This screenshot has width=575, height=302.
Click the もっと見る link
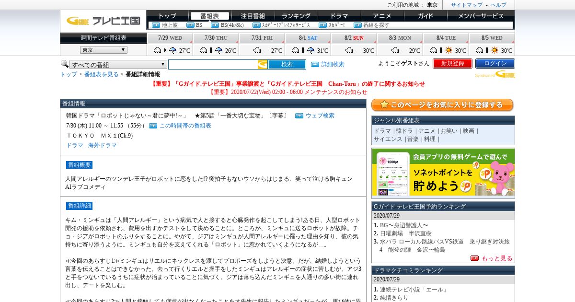pyautogui.click(x=497, y=258)
